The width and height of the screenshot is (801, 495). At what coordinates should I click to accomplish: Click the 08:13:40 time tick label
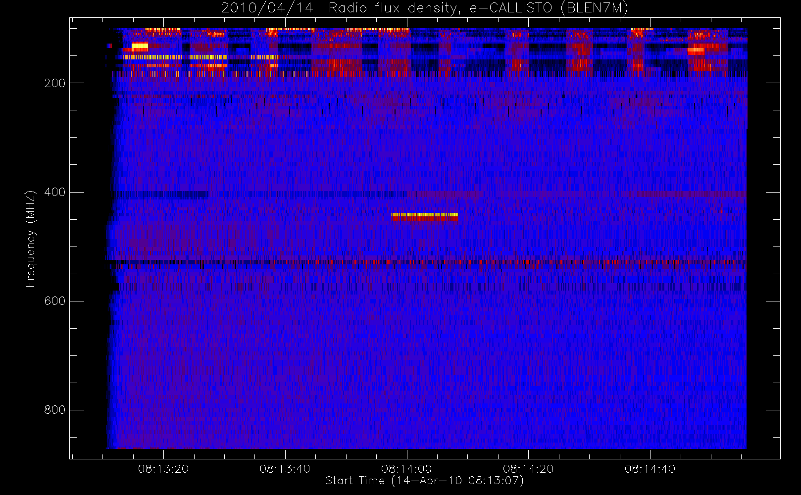coord(285,469)
